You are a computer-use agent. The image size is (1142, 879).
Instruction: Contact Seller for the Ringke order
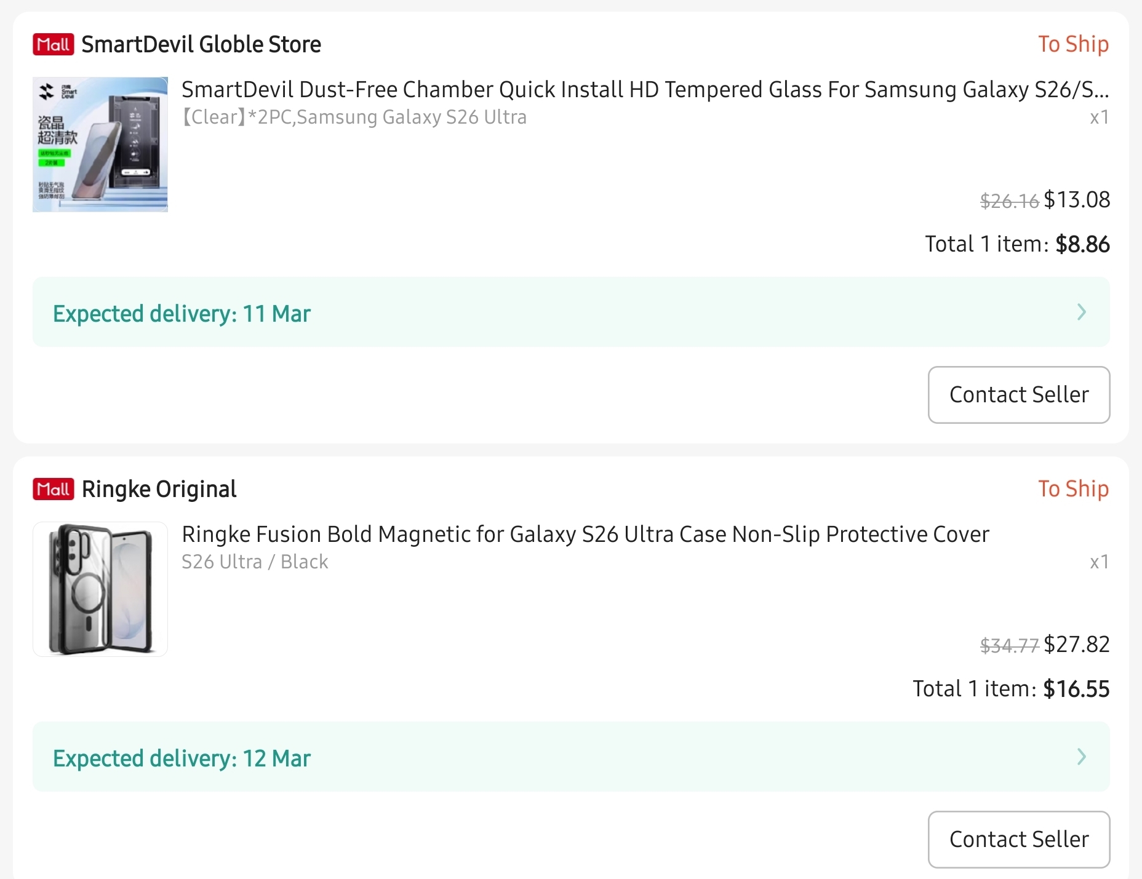click(1019, 840)
